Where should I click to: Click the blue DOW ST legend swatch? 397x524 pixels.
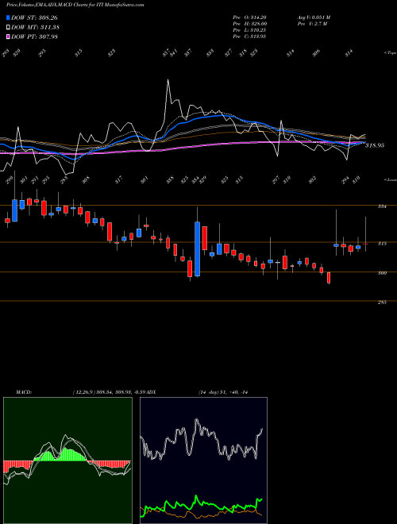click(9, 17)
